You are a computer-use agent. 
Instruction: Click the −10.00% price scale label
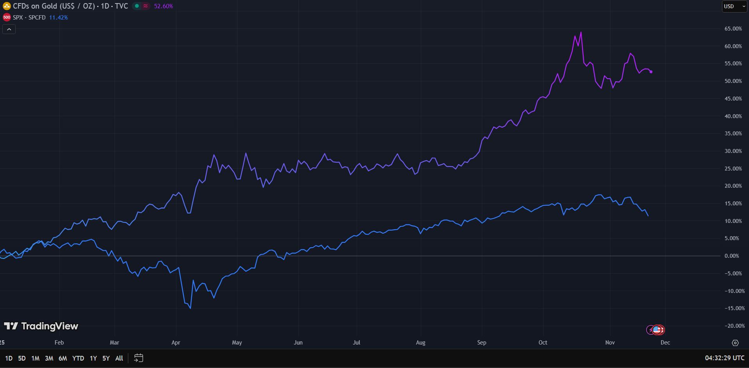(735, 291)
